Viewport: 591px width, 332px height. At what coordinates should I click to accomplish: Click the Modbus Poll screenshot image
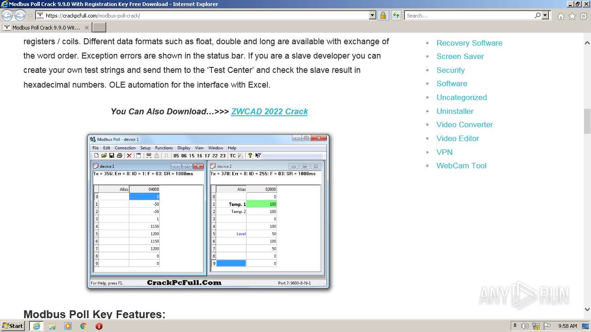coord(208,212)
